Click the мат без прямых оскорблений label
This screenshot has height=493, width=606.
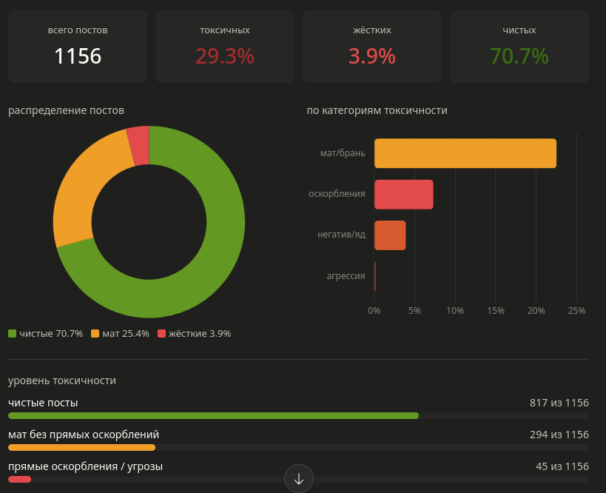[84, 435]
